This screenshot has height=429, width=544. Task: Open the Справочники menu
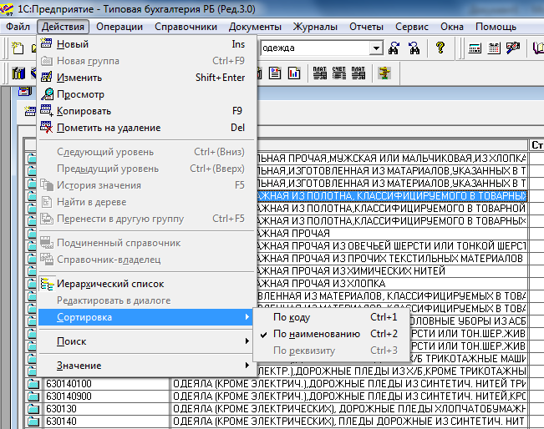(186, 27)
